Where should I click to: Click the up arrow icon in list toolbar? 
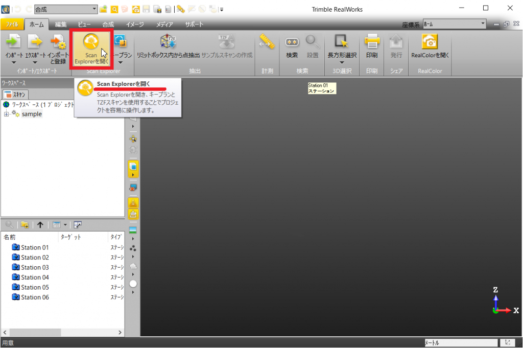coord(40,225)
